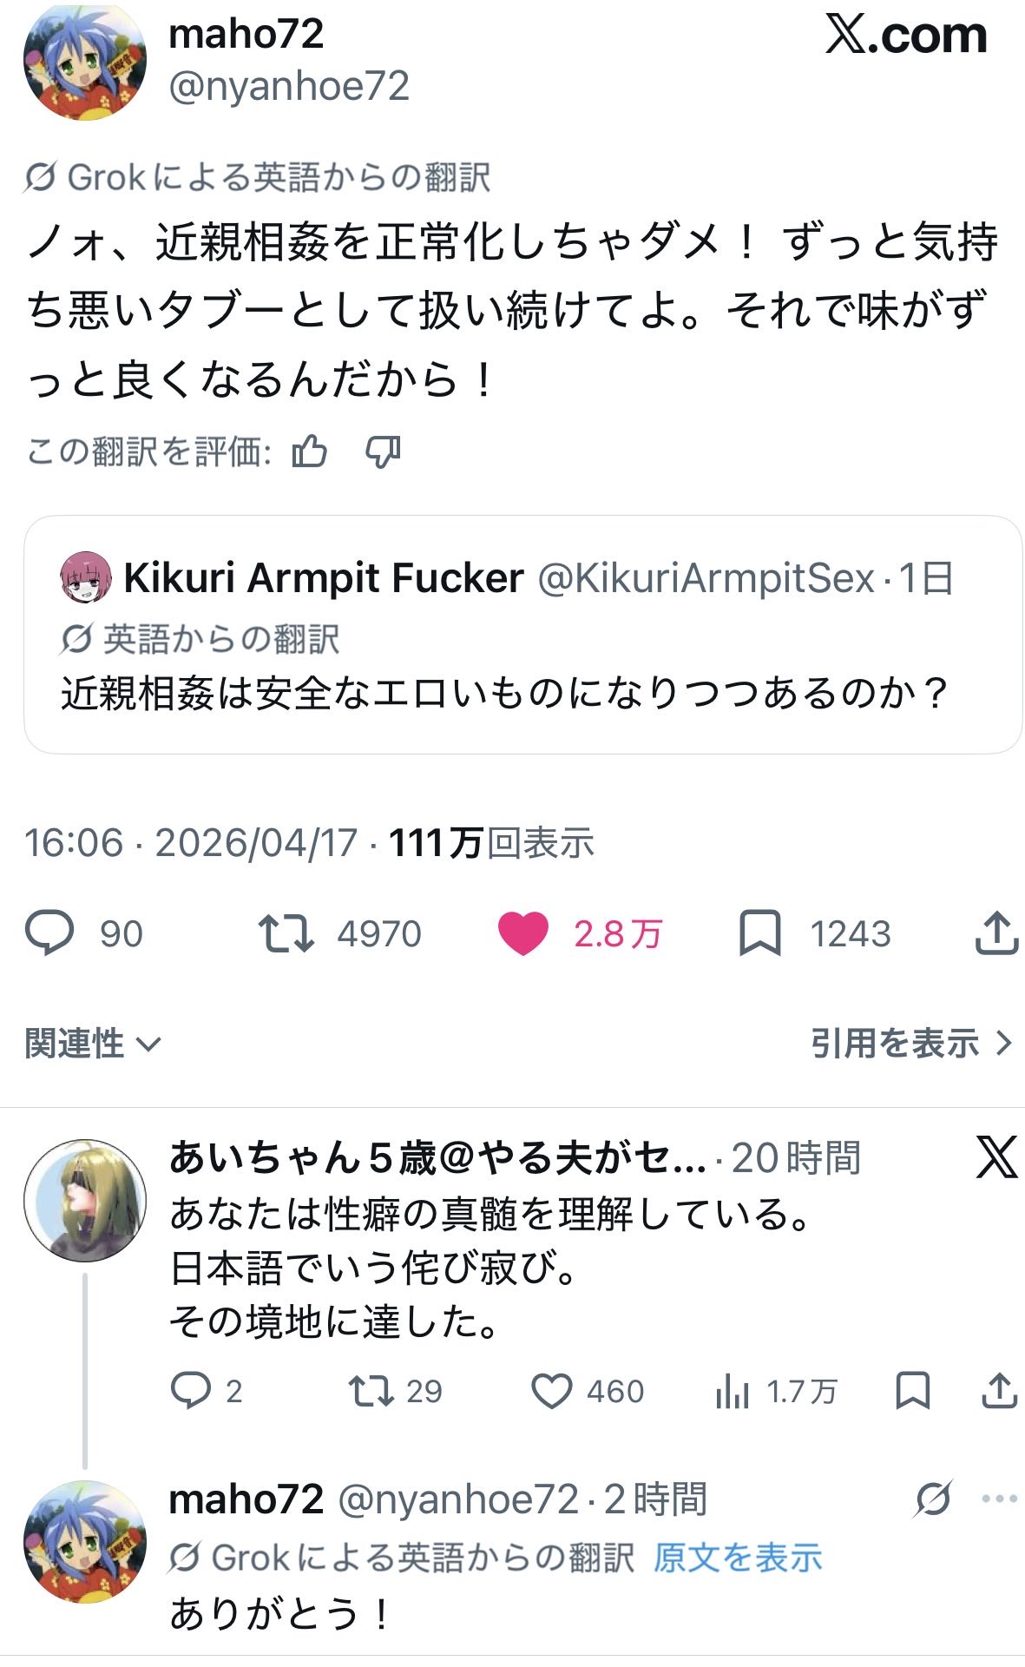Open the three-dot more menu on maho72's reply
The image size is (1025, 1667).
click(999, 1499)
